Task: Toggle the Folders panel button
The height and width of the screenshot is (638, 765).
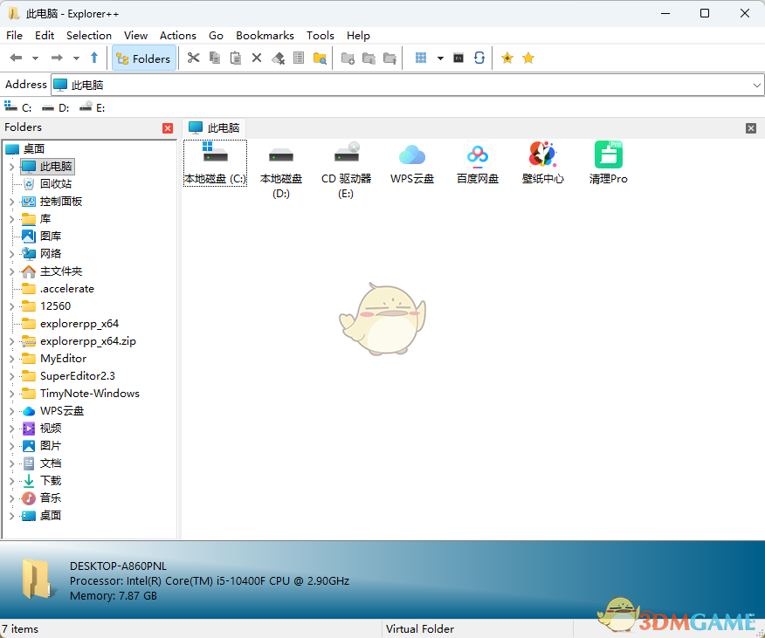Action: pyautogui.click(x=145, y=58)
